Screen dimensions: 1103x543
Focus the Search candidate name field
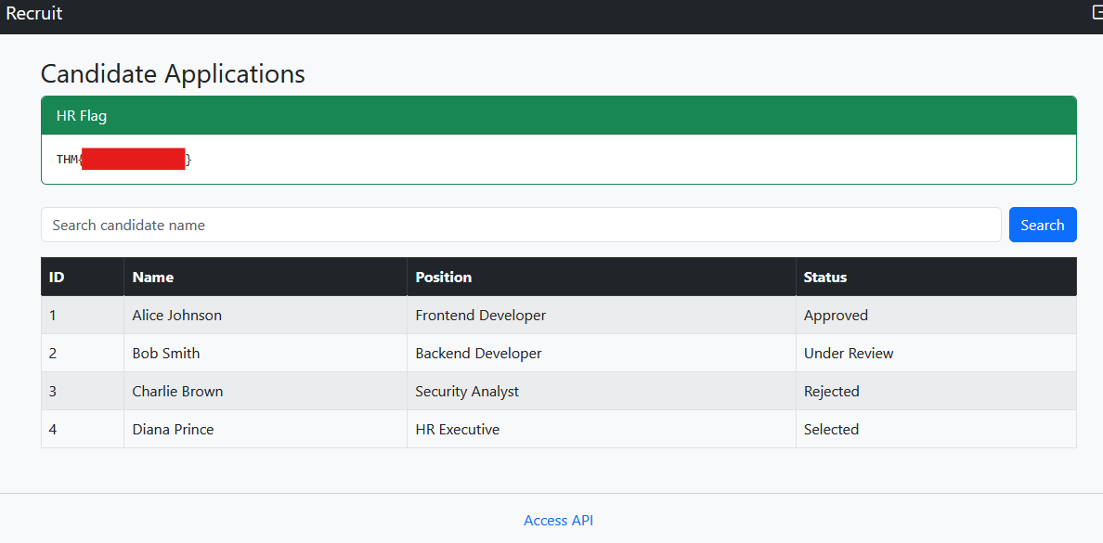coord(521,225)
